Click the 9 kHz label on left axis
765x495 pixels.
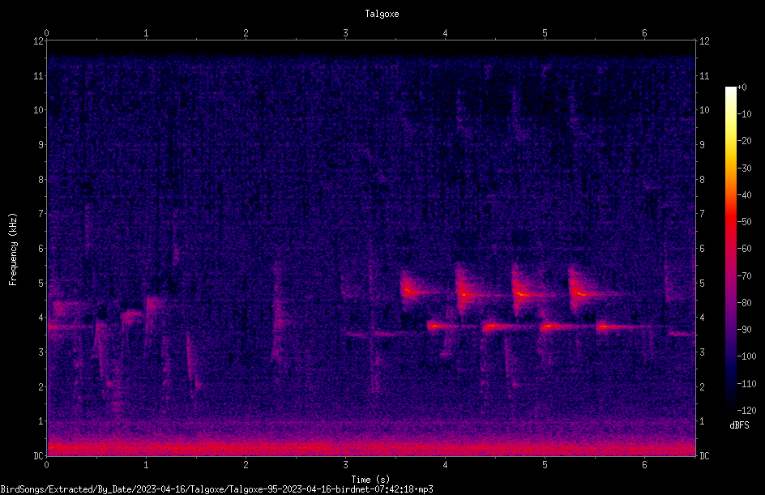39,144
